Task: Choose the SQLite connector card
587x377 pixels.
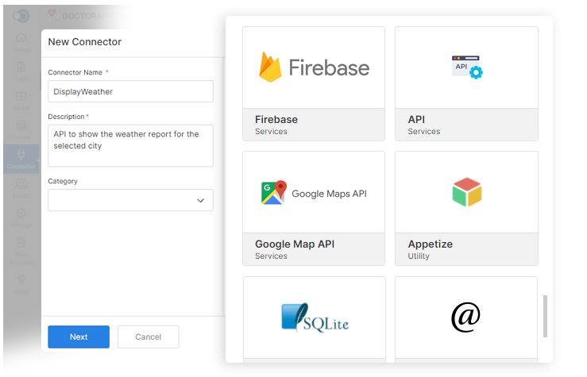Action: (315, 318)
